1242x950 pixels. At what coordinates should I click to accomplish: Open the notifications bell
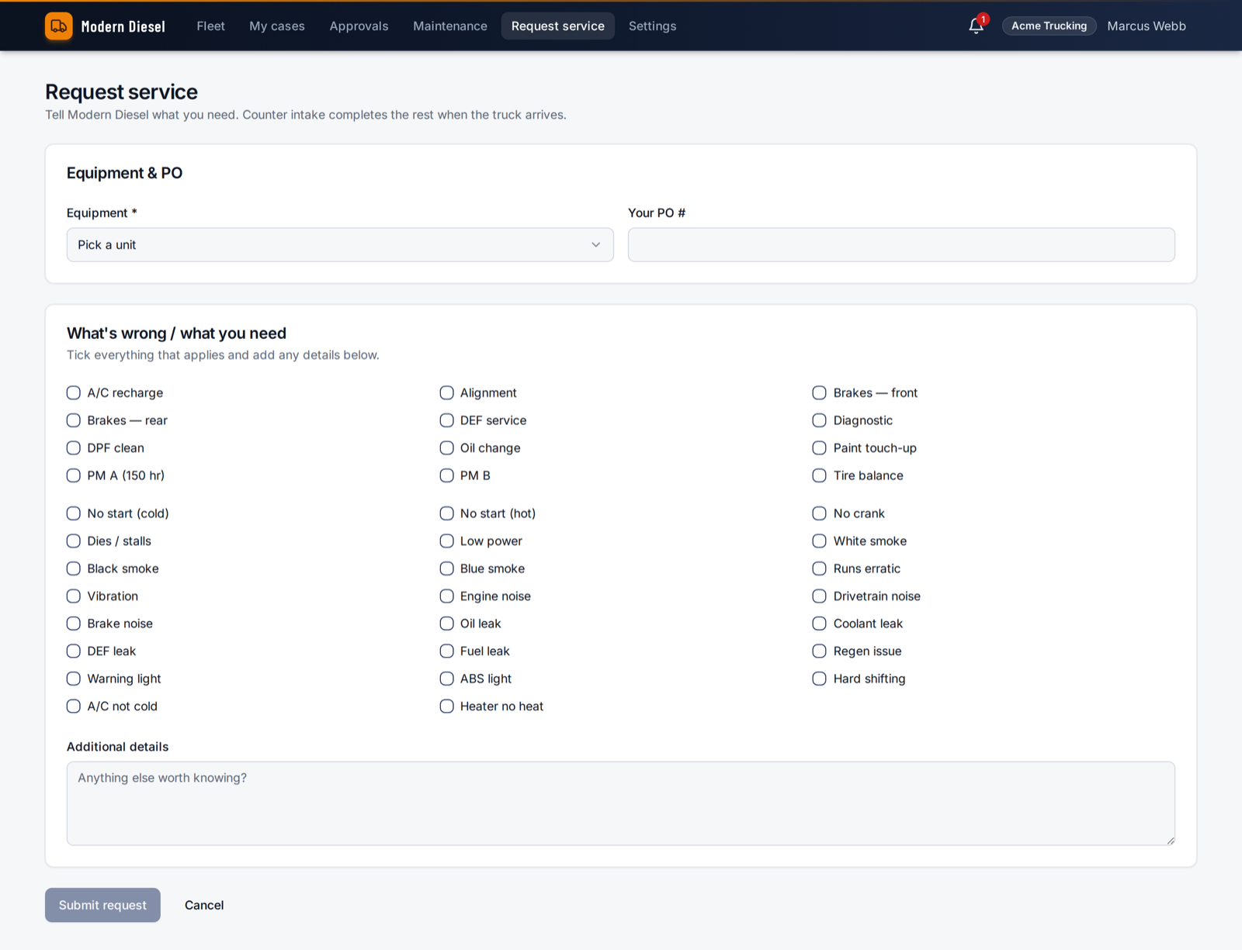coord(977,26)
